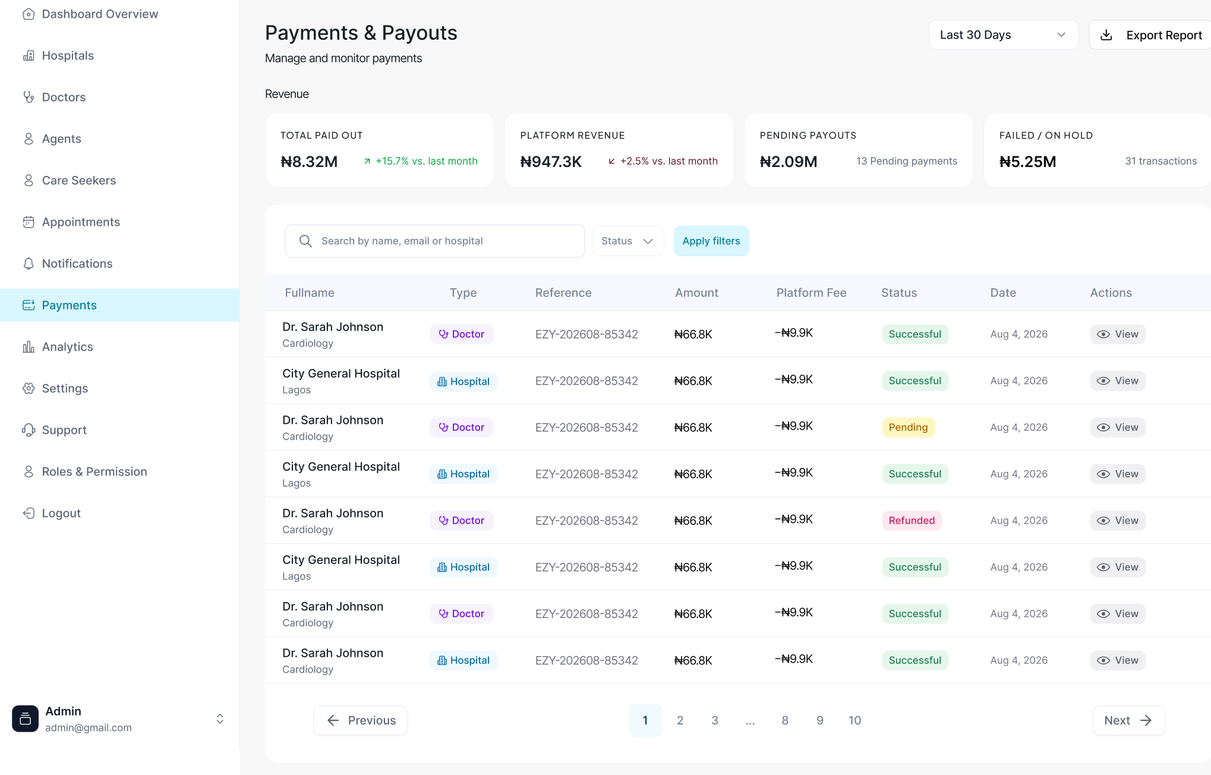
Task: Click the Platform Fee column header
Action: 811,292
